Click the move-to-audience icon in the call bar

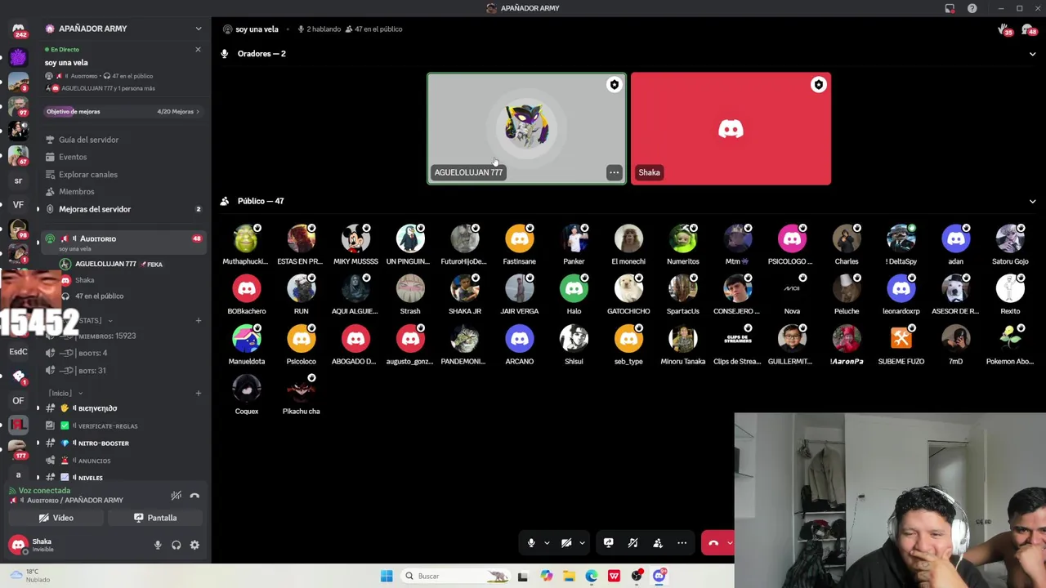click(658, 543)
